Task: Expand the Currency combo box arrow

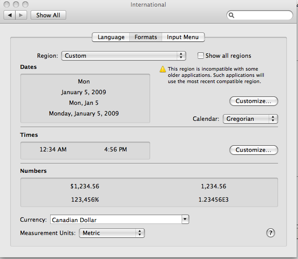Action: (185, 219)
